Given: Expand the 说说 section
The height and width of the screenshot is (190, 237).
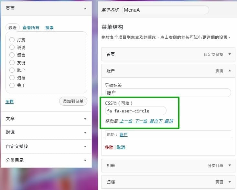Looking at the screenshot, I should pos(85,132).
